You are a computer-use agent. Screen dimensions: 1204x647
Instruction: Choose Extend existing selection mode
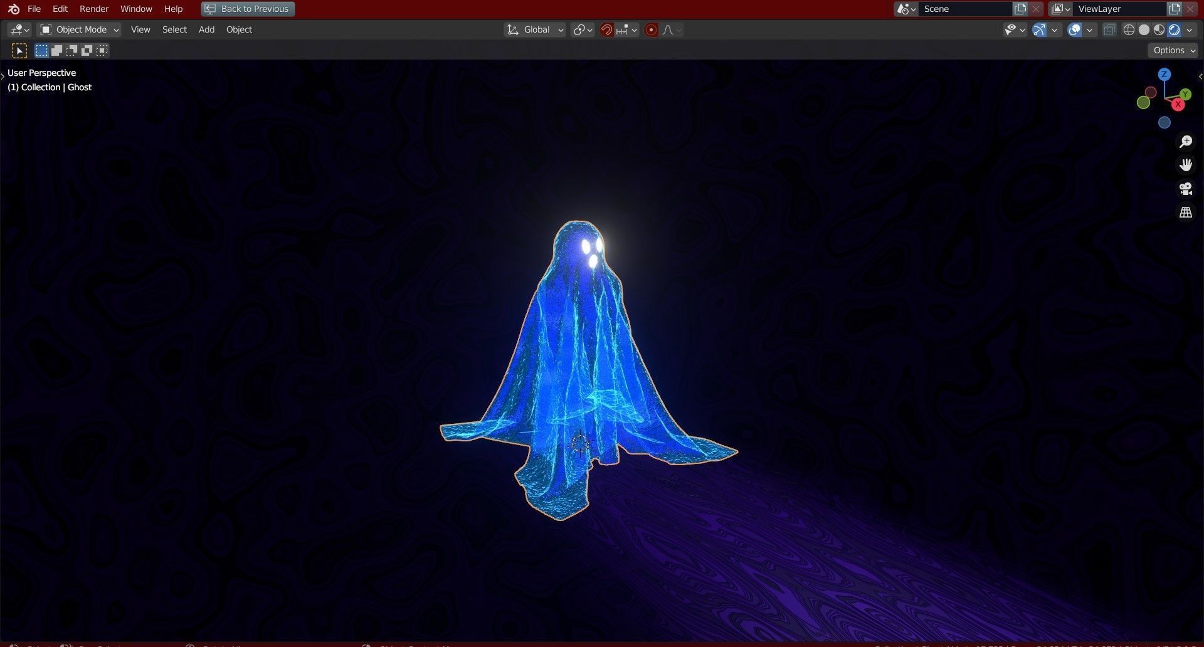(56, 50)
